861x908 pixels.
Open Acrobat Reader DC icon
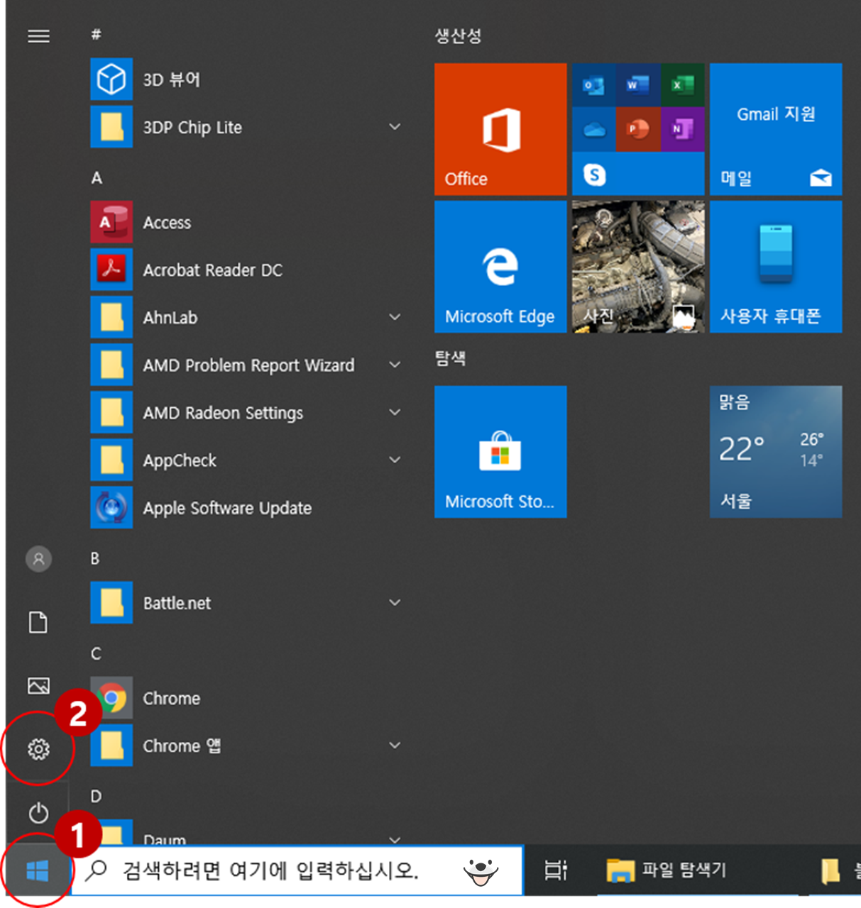[111, 269]
